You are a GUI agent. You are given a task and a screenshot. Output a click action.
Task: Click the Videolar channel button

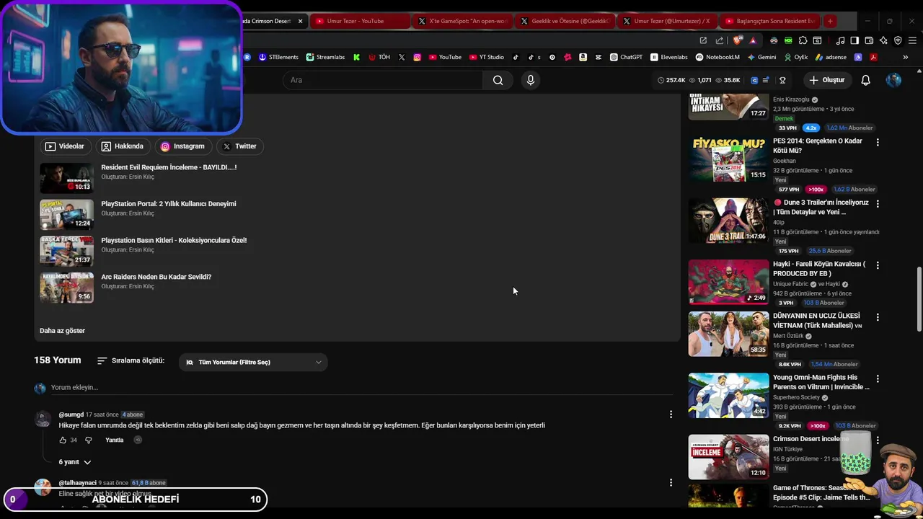click(65, 146)
